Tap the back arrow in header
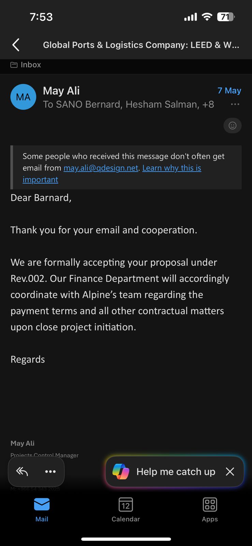Screen dimensions: 252x546 (x=16, y=45)
